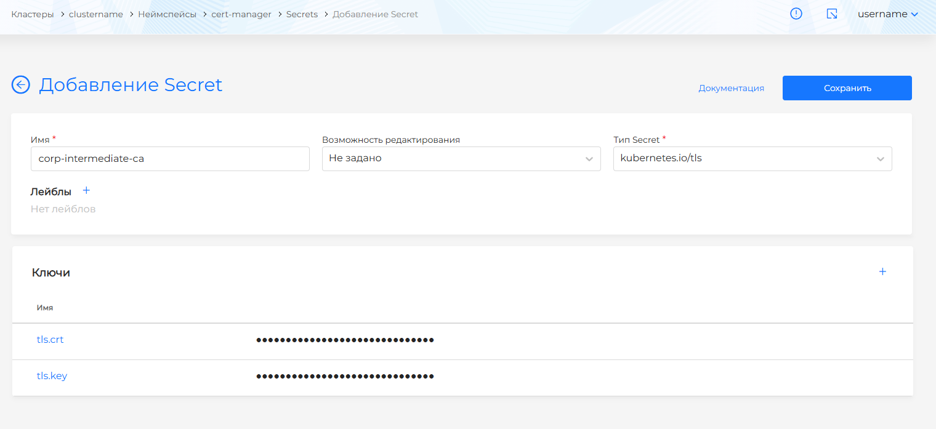The width and height of the screenshot is (936, 429).
Task: Click the expand window icon in header
Action: click(x=832, y=14)
